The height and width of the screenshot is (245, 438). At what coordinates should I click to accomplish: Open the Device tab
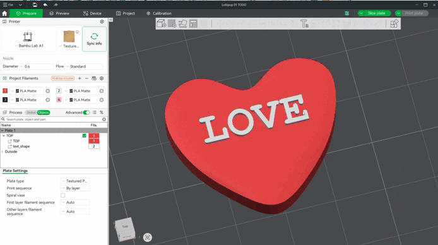92,13
